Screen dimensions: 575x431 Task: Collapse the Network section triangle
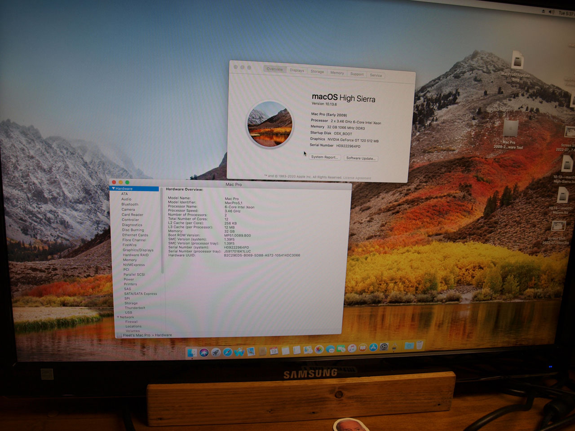118,317
